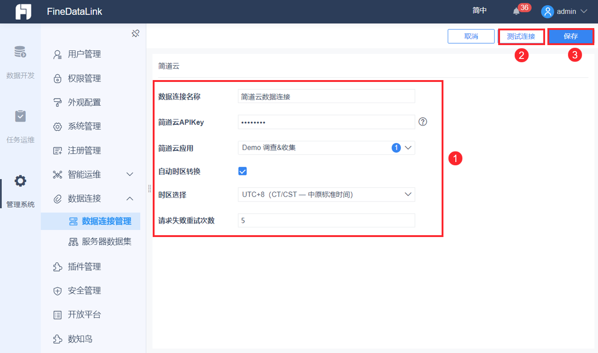The image size is (598, 353).
Task: Click the 36 notification badge
Action: [x=524, y=7]
